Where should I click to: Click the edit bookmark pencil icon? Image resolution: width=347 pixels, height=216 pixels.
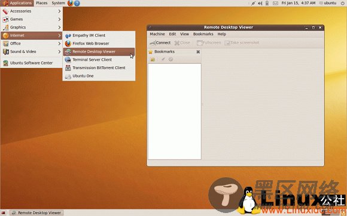[163, 59]
